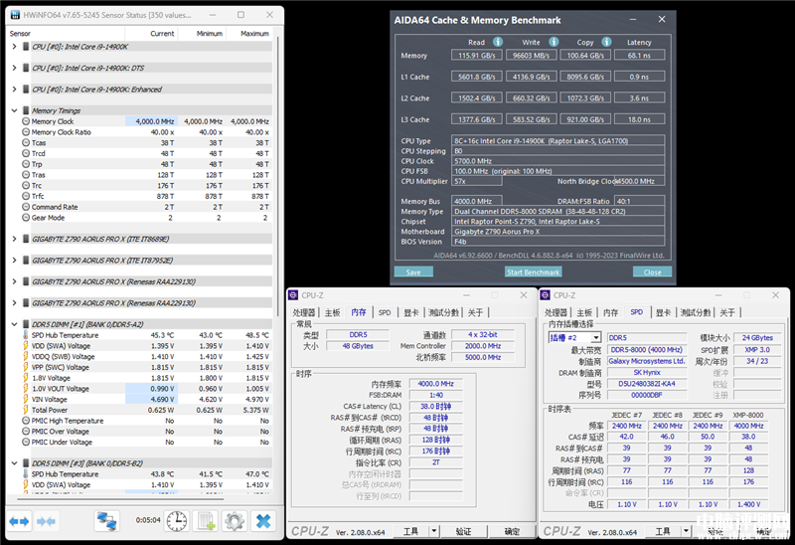The image size is (795, 545).
Task: Click HWiNFO collapse columns arrows icon
Action: (x=46, y=521)
